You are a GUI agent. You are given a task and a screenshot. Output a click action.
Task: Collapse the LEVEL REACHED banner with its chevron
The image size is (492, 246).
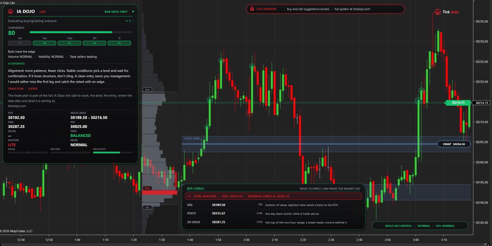[189, 196]
